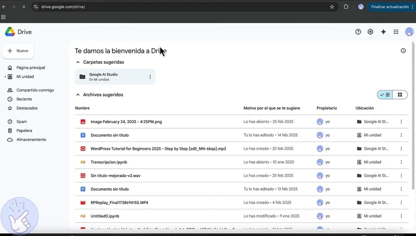Click the Nombre column header
The height and width of the screenshot is (236, 416).
tap(82, 108)
